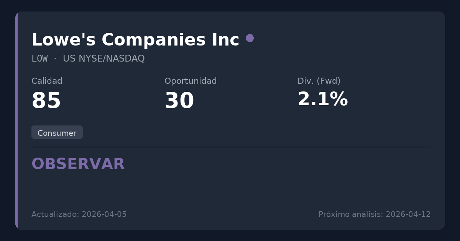Click the separator dot between LOW and US
This screenshot has width=460, height=241.
click(x=55, y=59)
